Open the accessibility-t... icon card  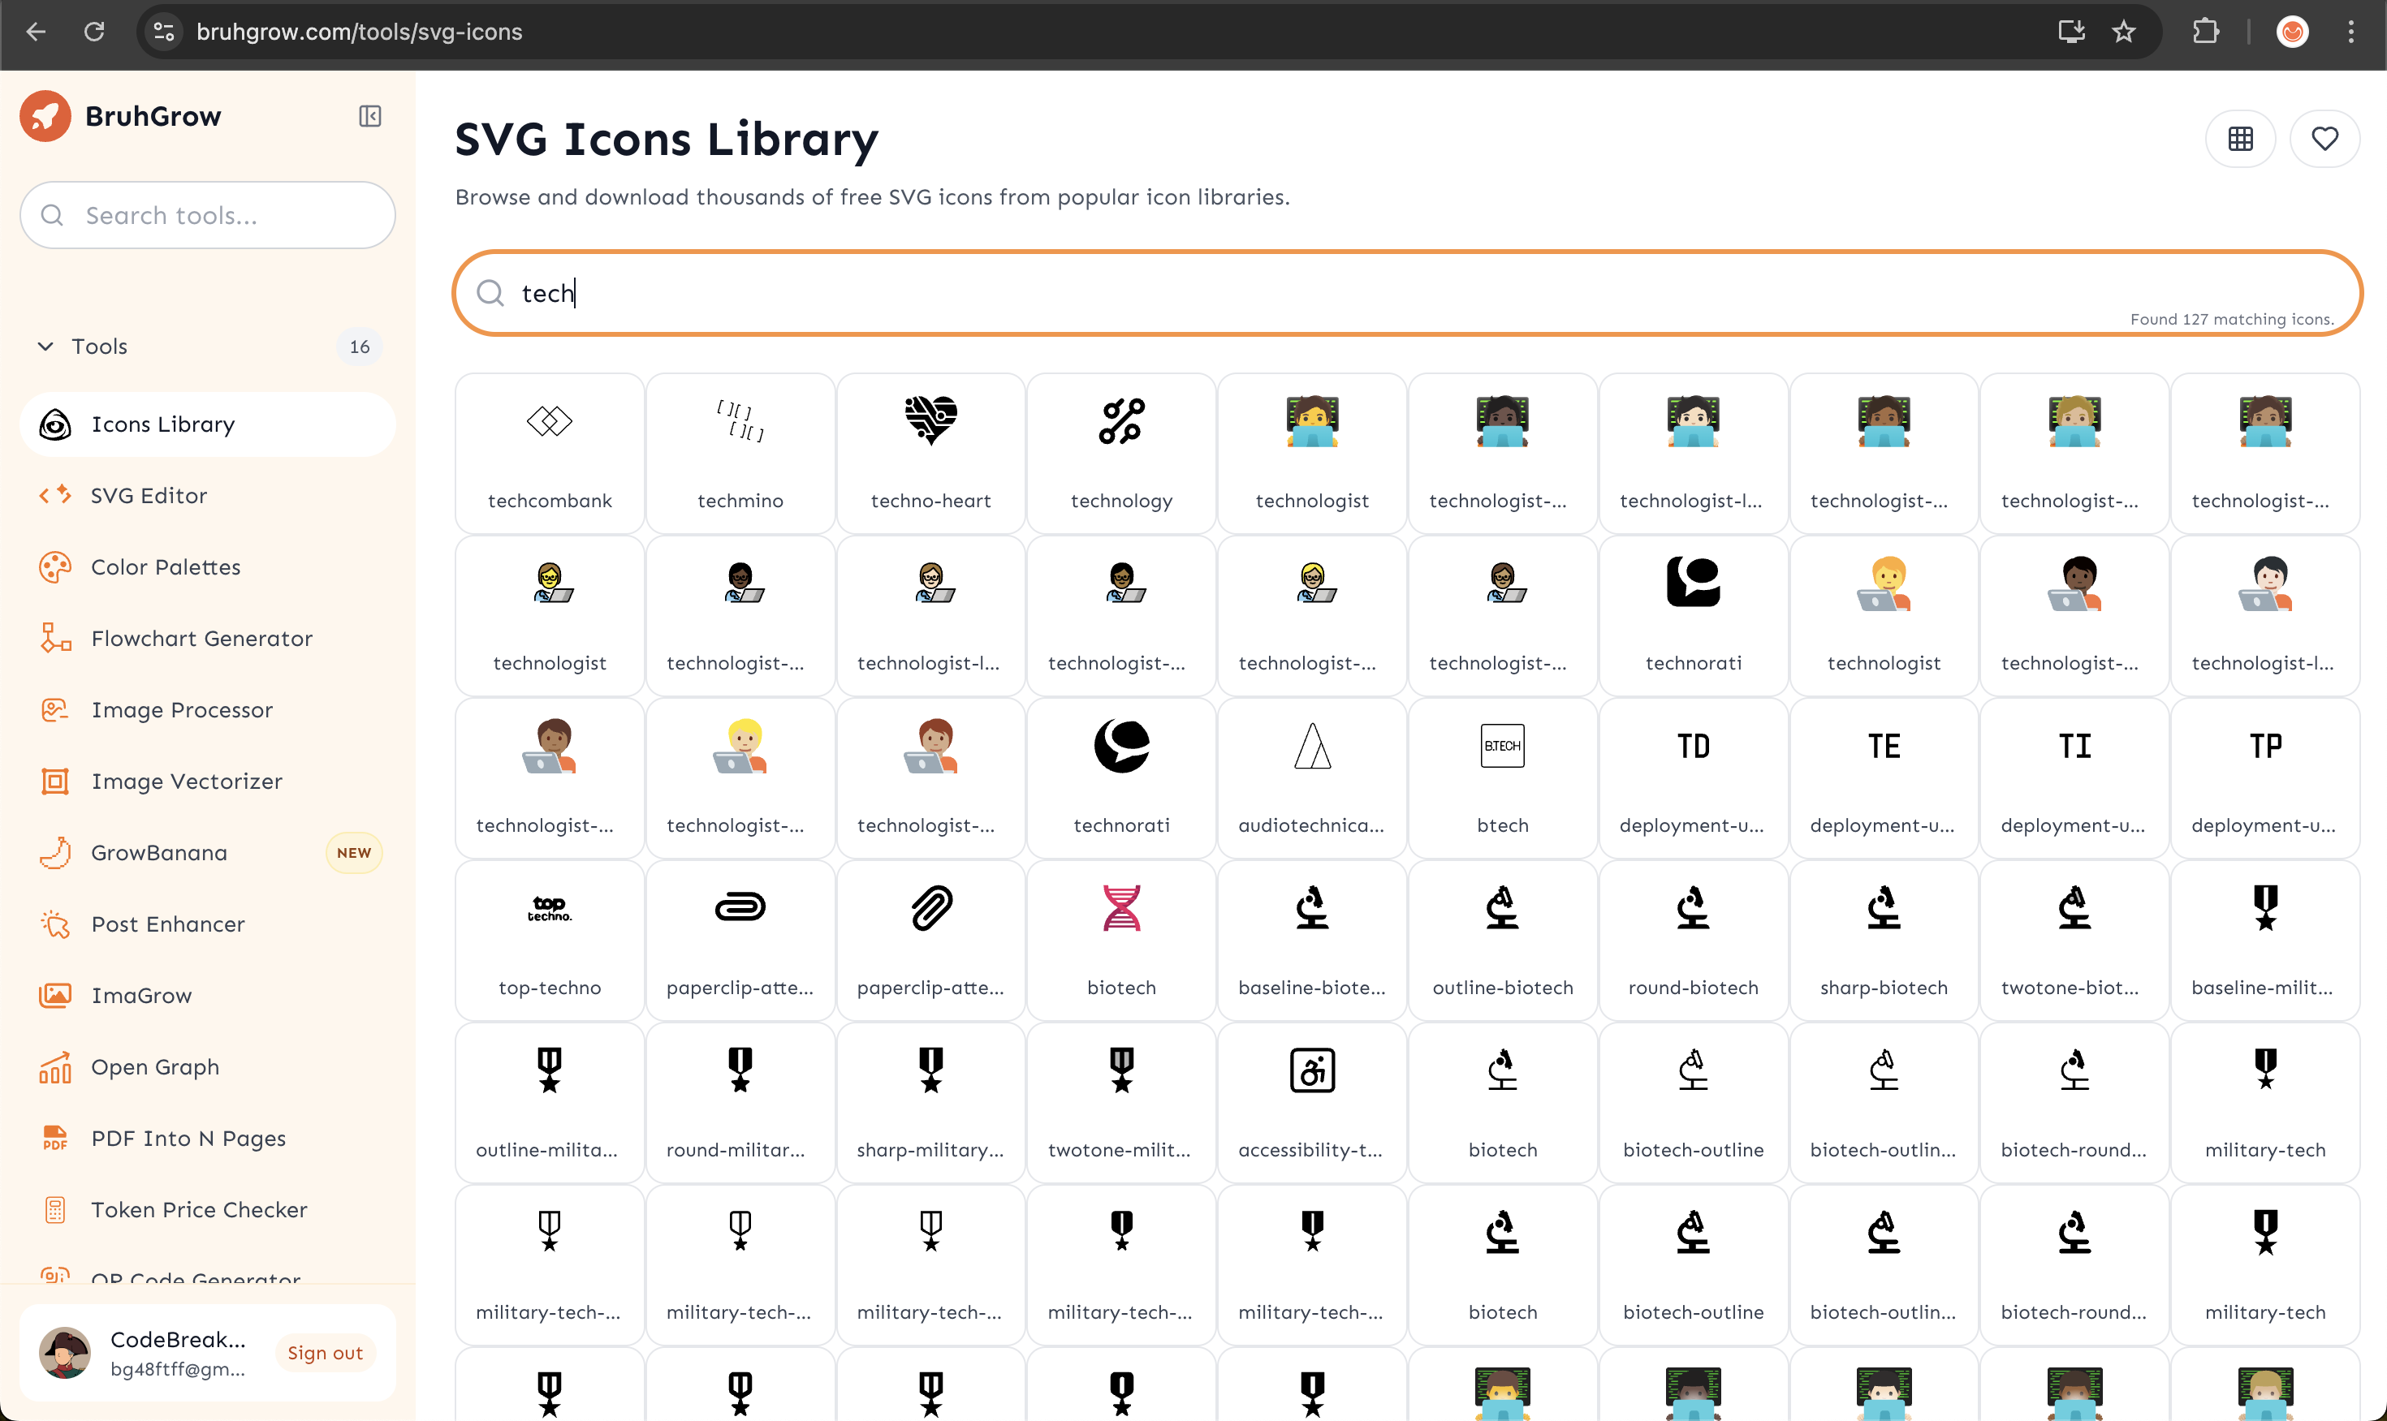tap(1312, 1102)
